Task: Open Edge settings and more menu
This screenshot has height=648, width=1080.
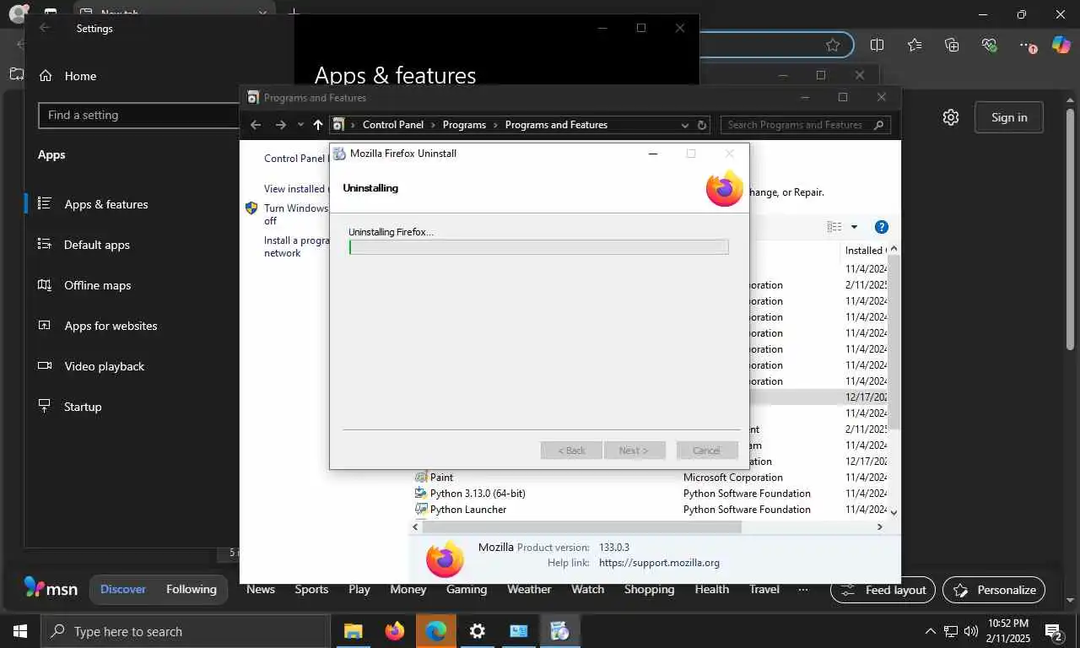Action: click(x=1026, y=45)
